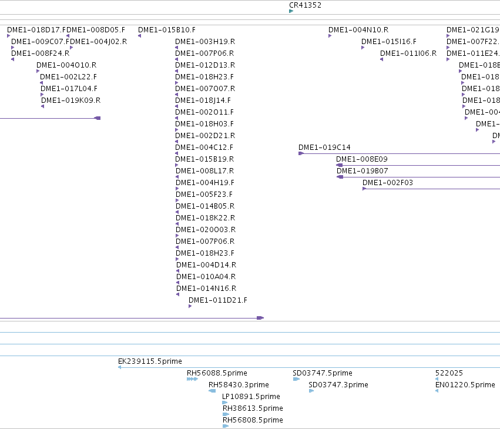Click the DME1-008F24.R label
The width and height of the screenshot is (500, 429).
[x=40, y=53]
